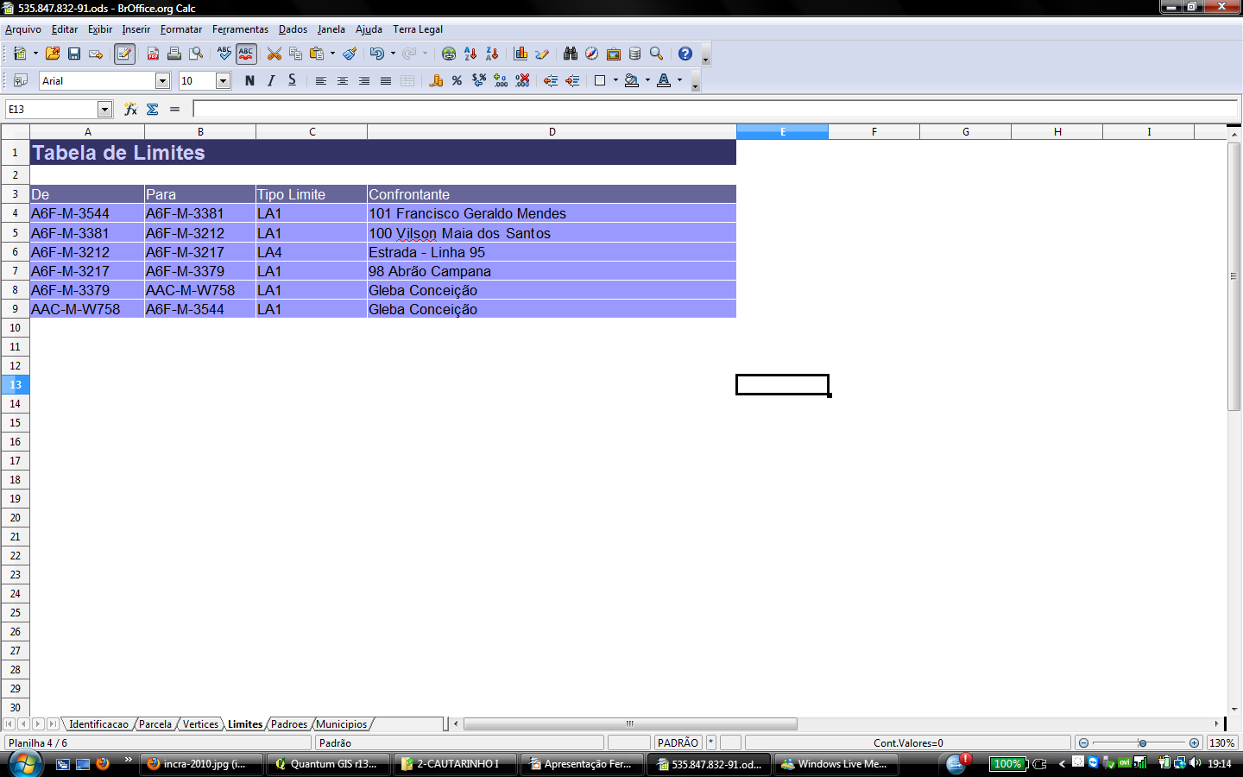Sort ascending A to Z icon
The height and width of the screenshot is (777, 1243).
(x=470, y=54)
